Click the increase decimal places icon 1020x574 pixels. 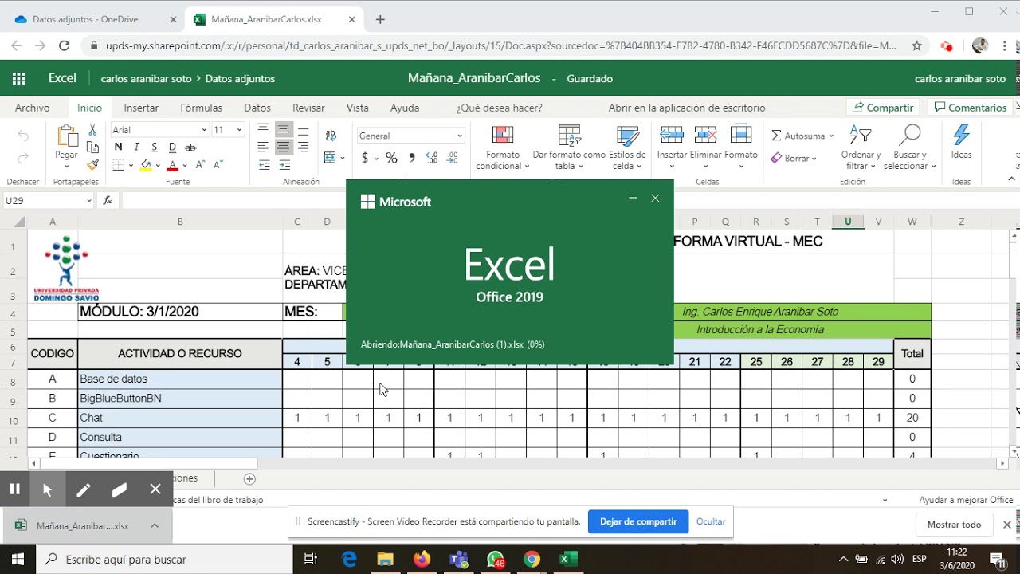pyautogui.click(x=431, y=158)
